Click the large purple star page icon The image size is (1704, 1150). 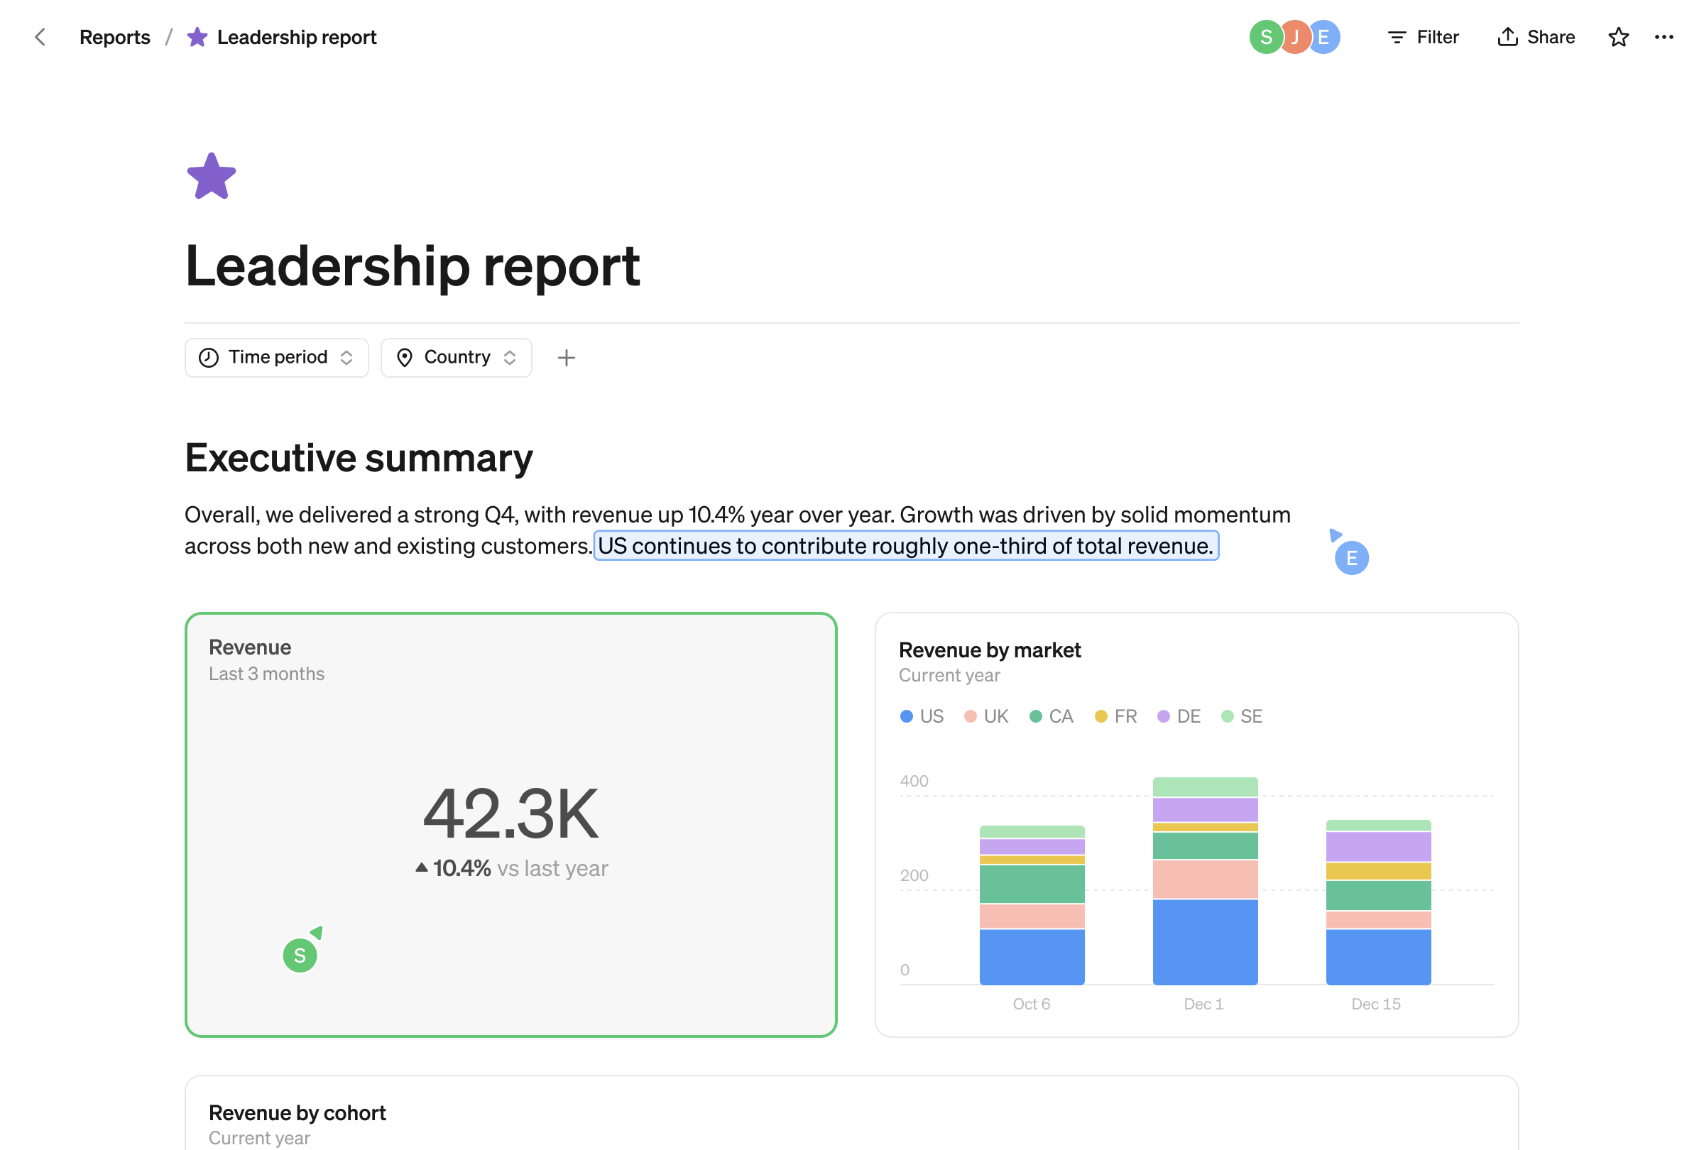[x=211, y=177]
